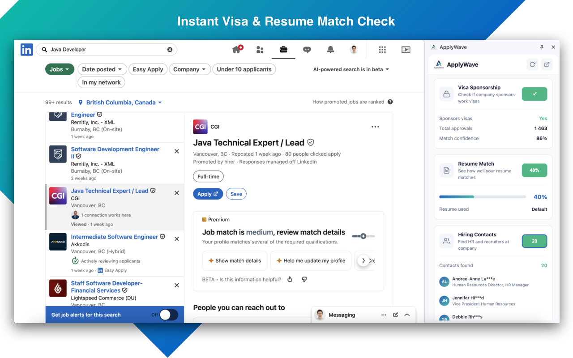Open Staff Software Developer-Financial Services listing
Screen dimensions: 573x358
pyautogui.click(x=107, y=287)
